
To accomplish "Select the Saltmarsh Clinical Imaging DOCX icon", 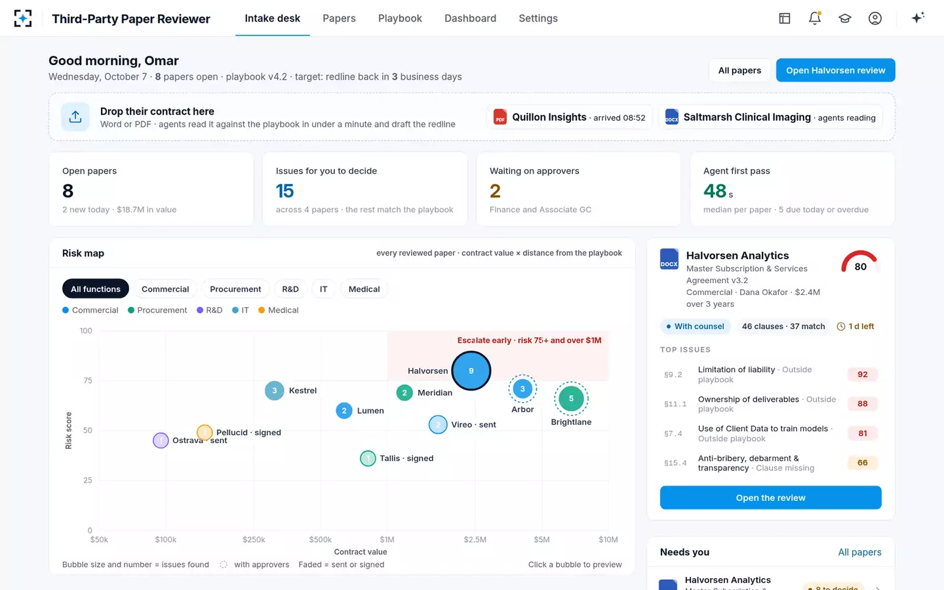I will point(672,117).
